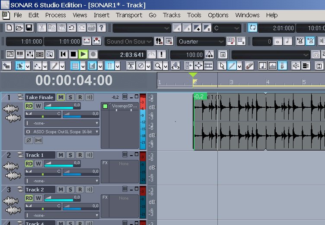Click the audio clip waveform on track 1
This screenshot has width=325, height=225.
click(259, 122)
